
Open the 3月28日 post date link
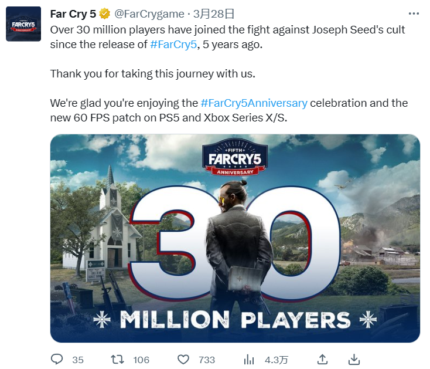(x=214, y=13)
